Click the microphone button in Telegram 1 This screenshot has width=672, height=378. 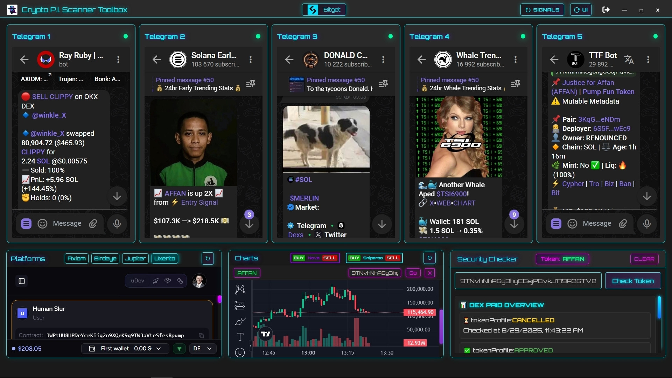click(117, 223)
